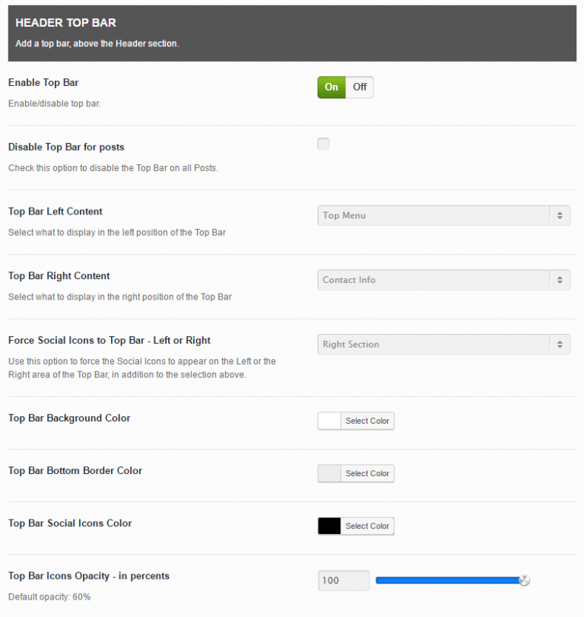Click 'Top Bar Background Color' label
This screenshot has width=584, height=617.
click(69, 418)
